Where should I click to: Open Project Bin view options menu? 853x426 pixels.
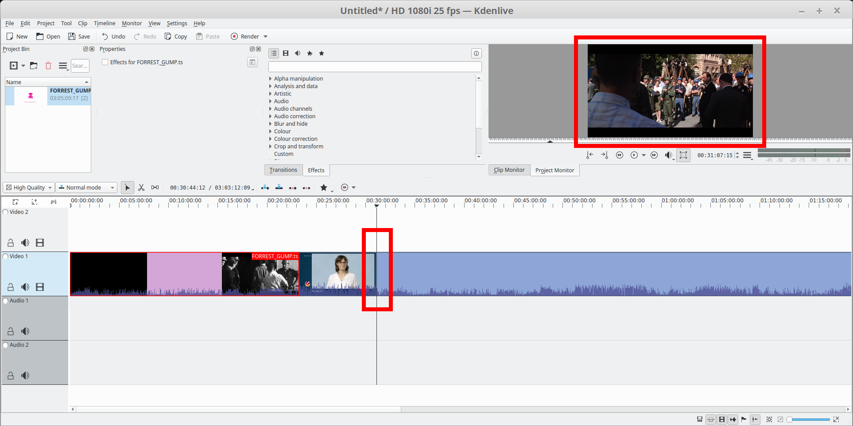(63, 66)
